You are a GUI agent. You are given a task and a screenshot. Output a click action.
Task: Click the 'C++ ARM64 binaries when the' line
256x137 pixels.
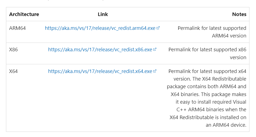coord(211,110)
